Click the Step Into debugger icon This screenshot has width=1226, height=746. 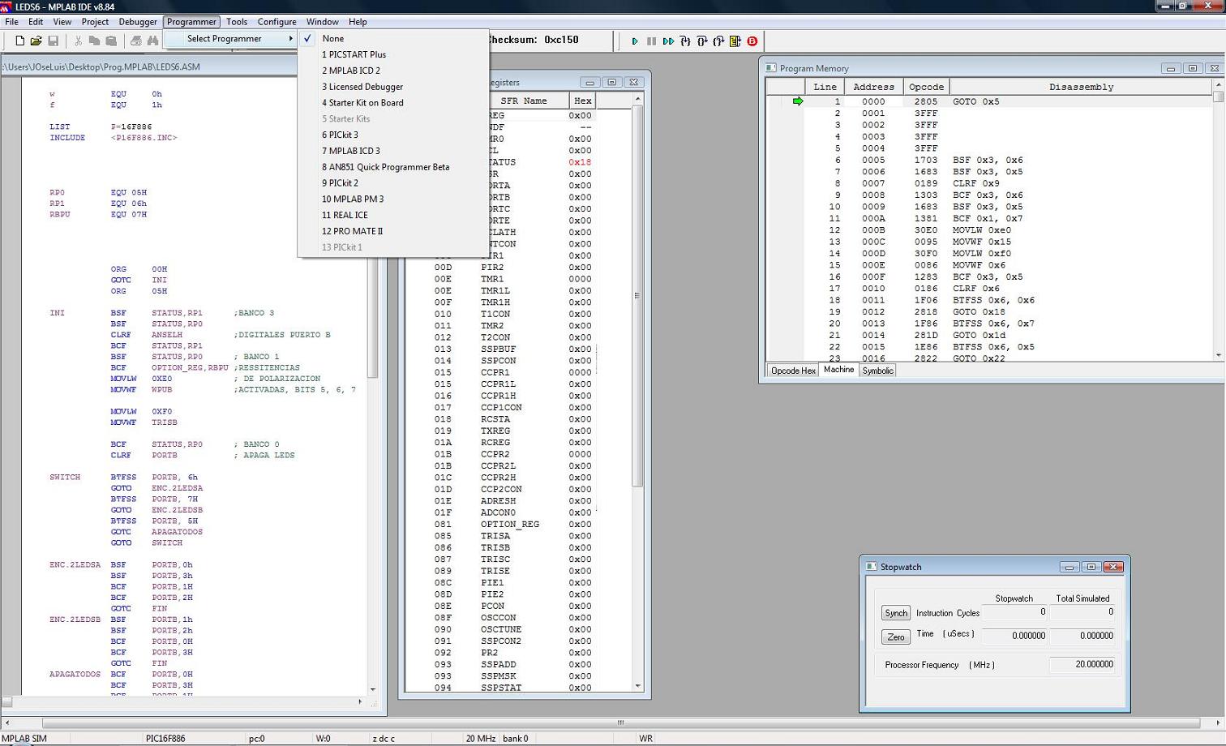[685, 41]
